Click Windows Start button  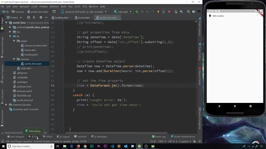point(3,146)
